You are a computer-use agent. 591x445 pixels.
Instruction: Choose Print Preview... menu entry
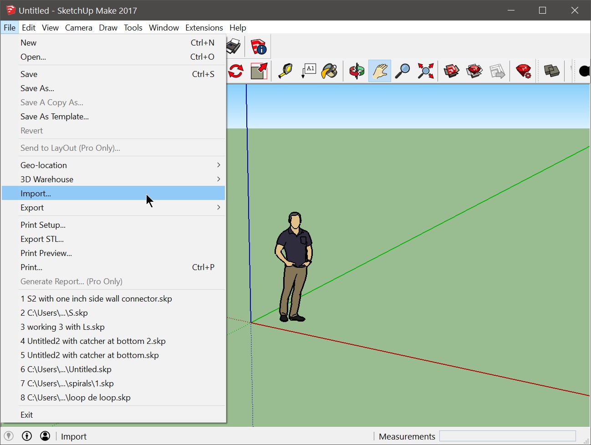(x=113, y=253)
